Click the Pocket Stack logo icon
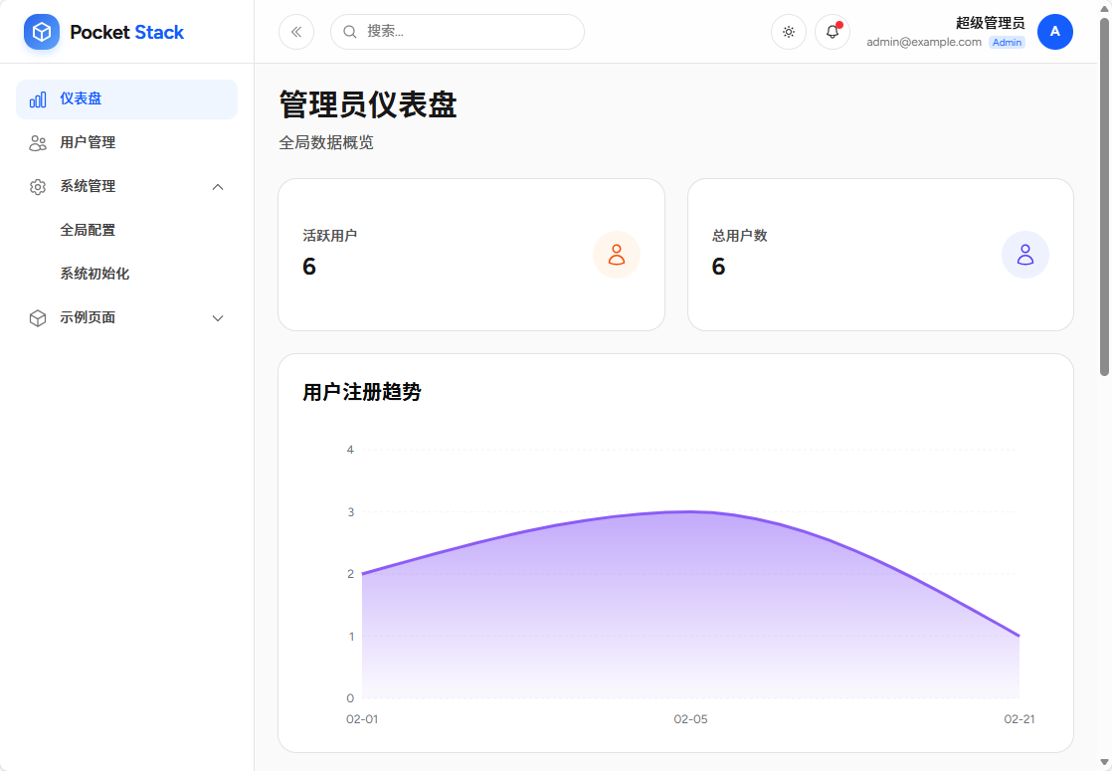 41,31
